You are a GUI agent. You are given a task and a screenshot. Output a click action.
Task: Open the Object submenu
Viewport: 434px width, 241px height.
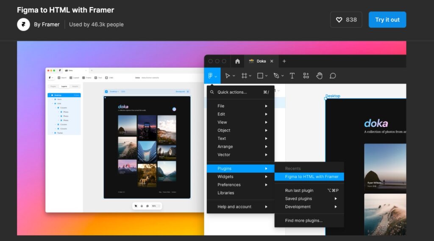(241, 130)
